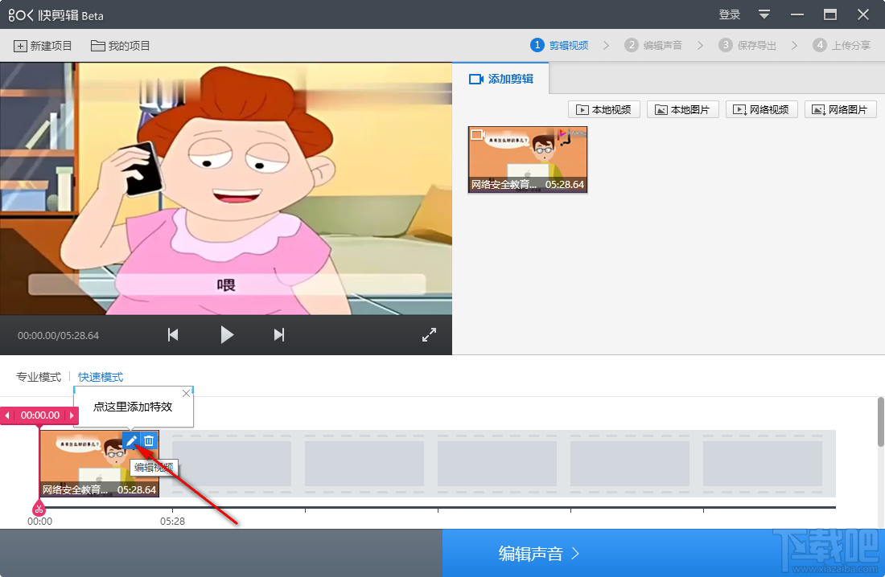Select step 1 剪辑视频
Screen dimensions: 885x577
point(559,45)
